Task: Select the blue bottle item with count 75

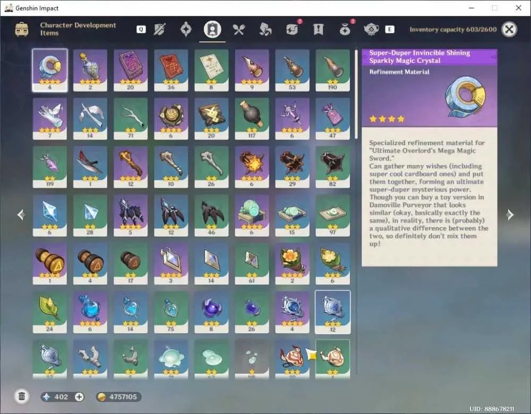Action: pos(170,312)
